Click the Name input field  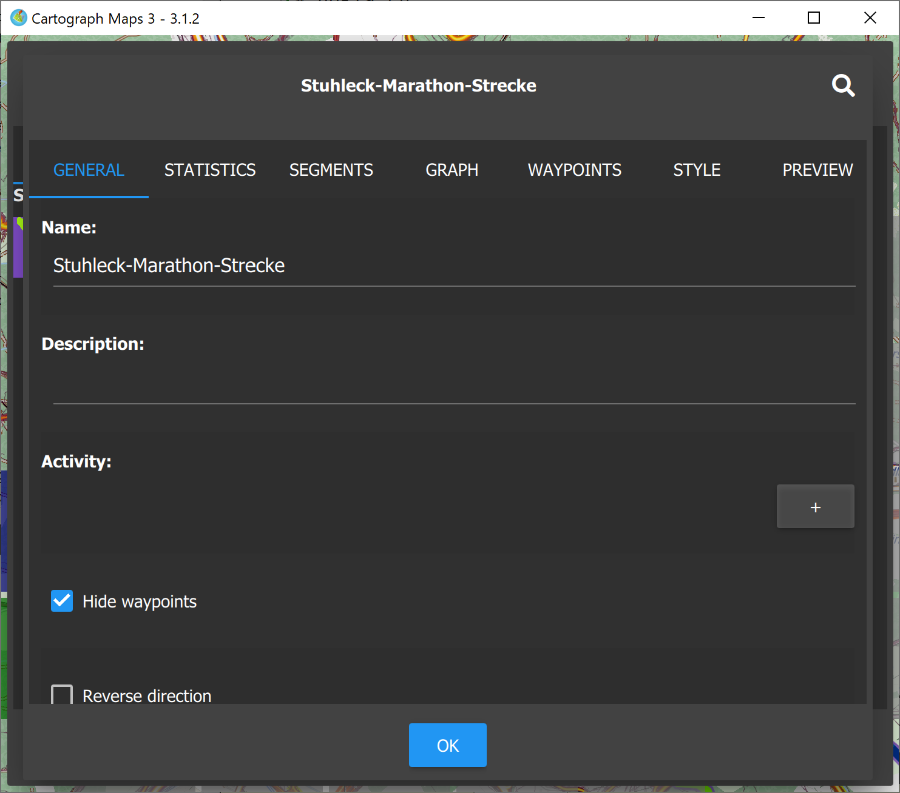[x=455, y=266]
